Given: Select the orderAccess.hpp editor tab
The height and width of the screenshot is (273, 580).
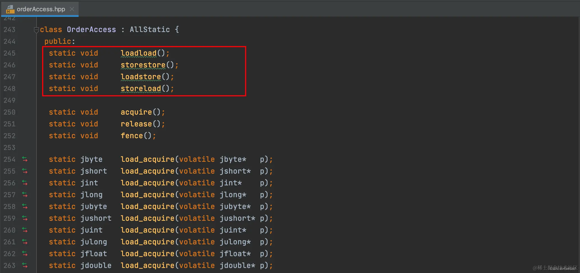Looking at the screenshot, I should (40, 9).
